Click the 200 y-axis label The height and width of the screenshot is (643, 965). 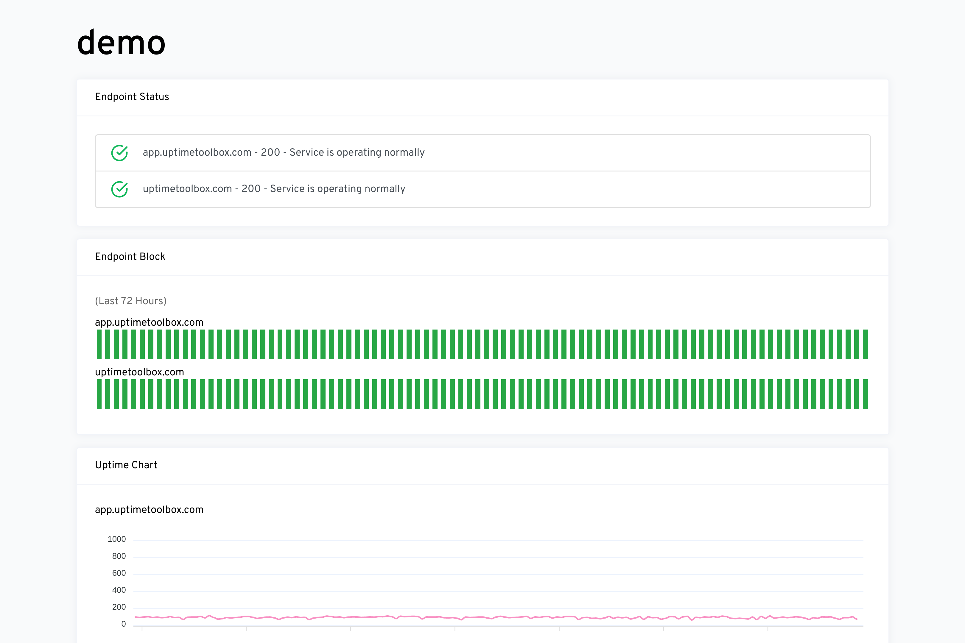(x=119, y=607)
